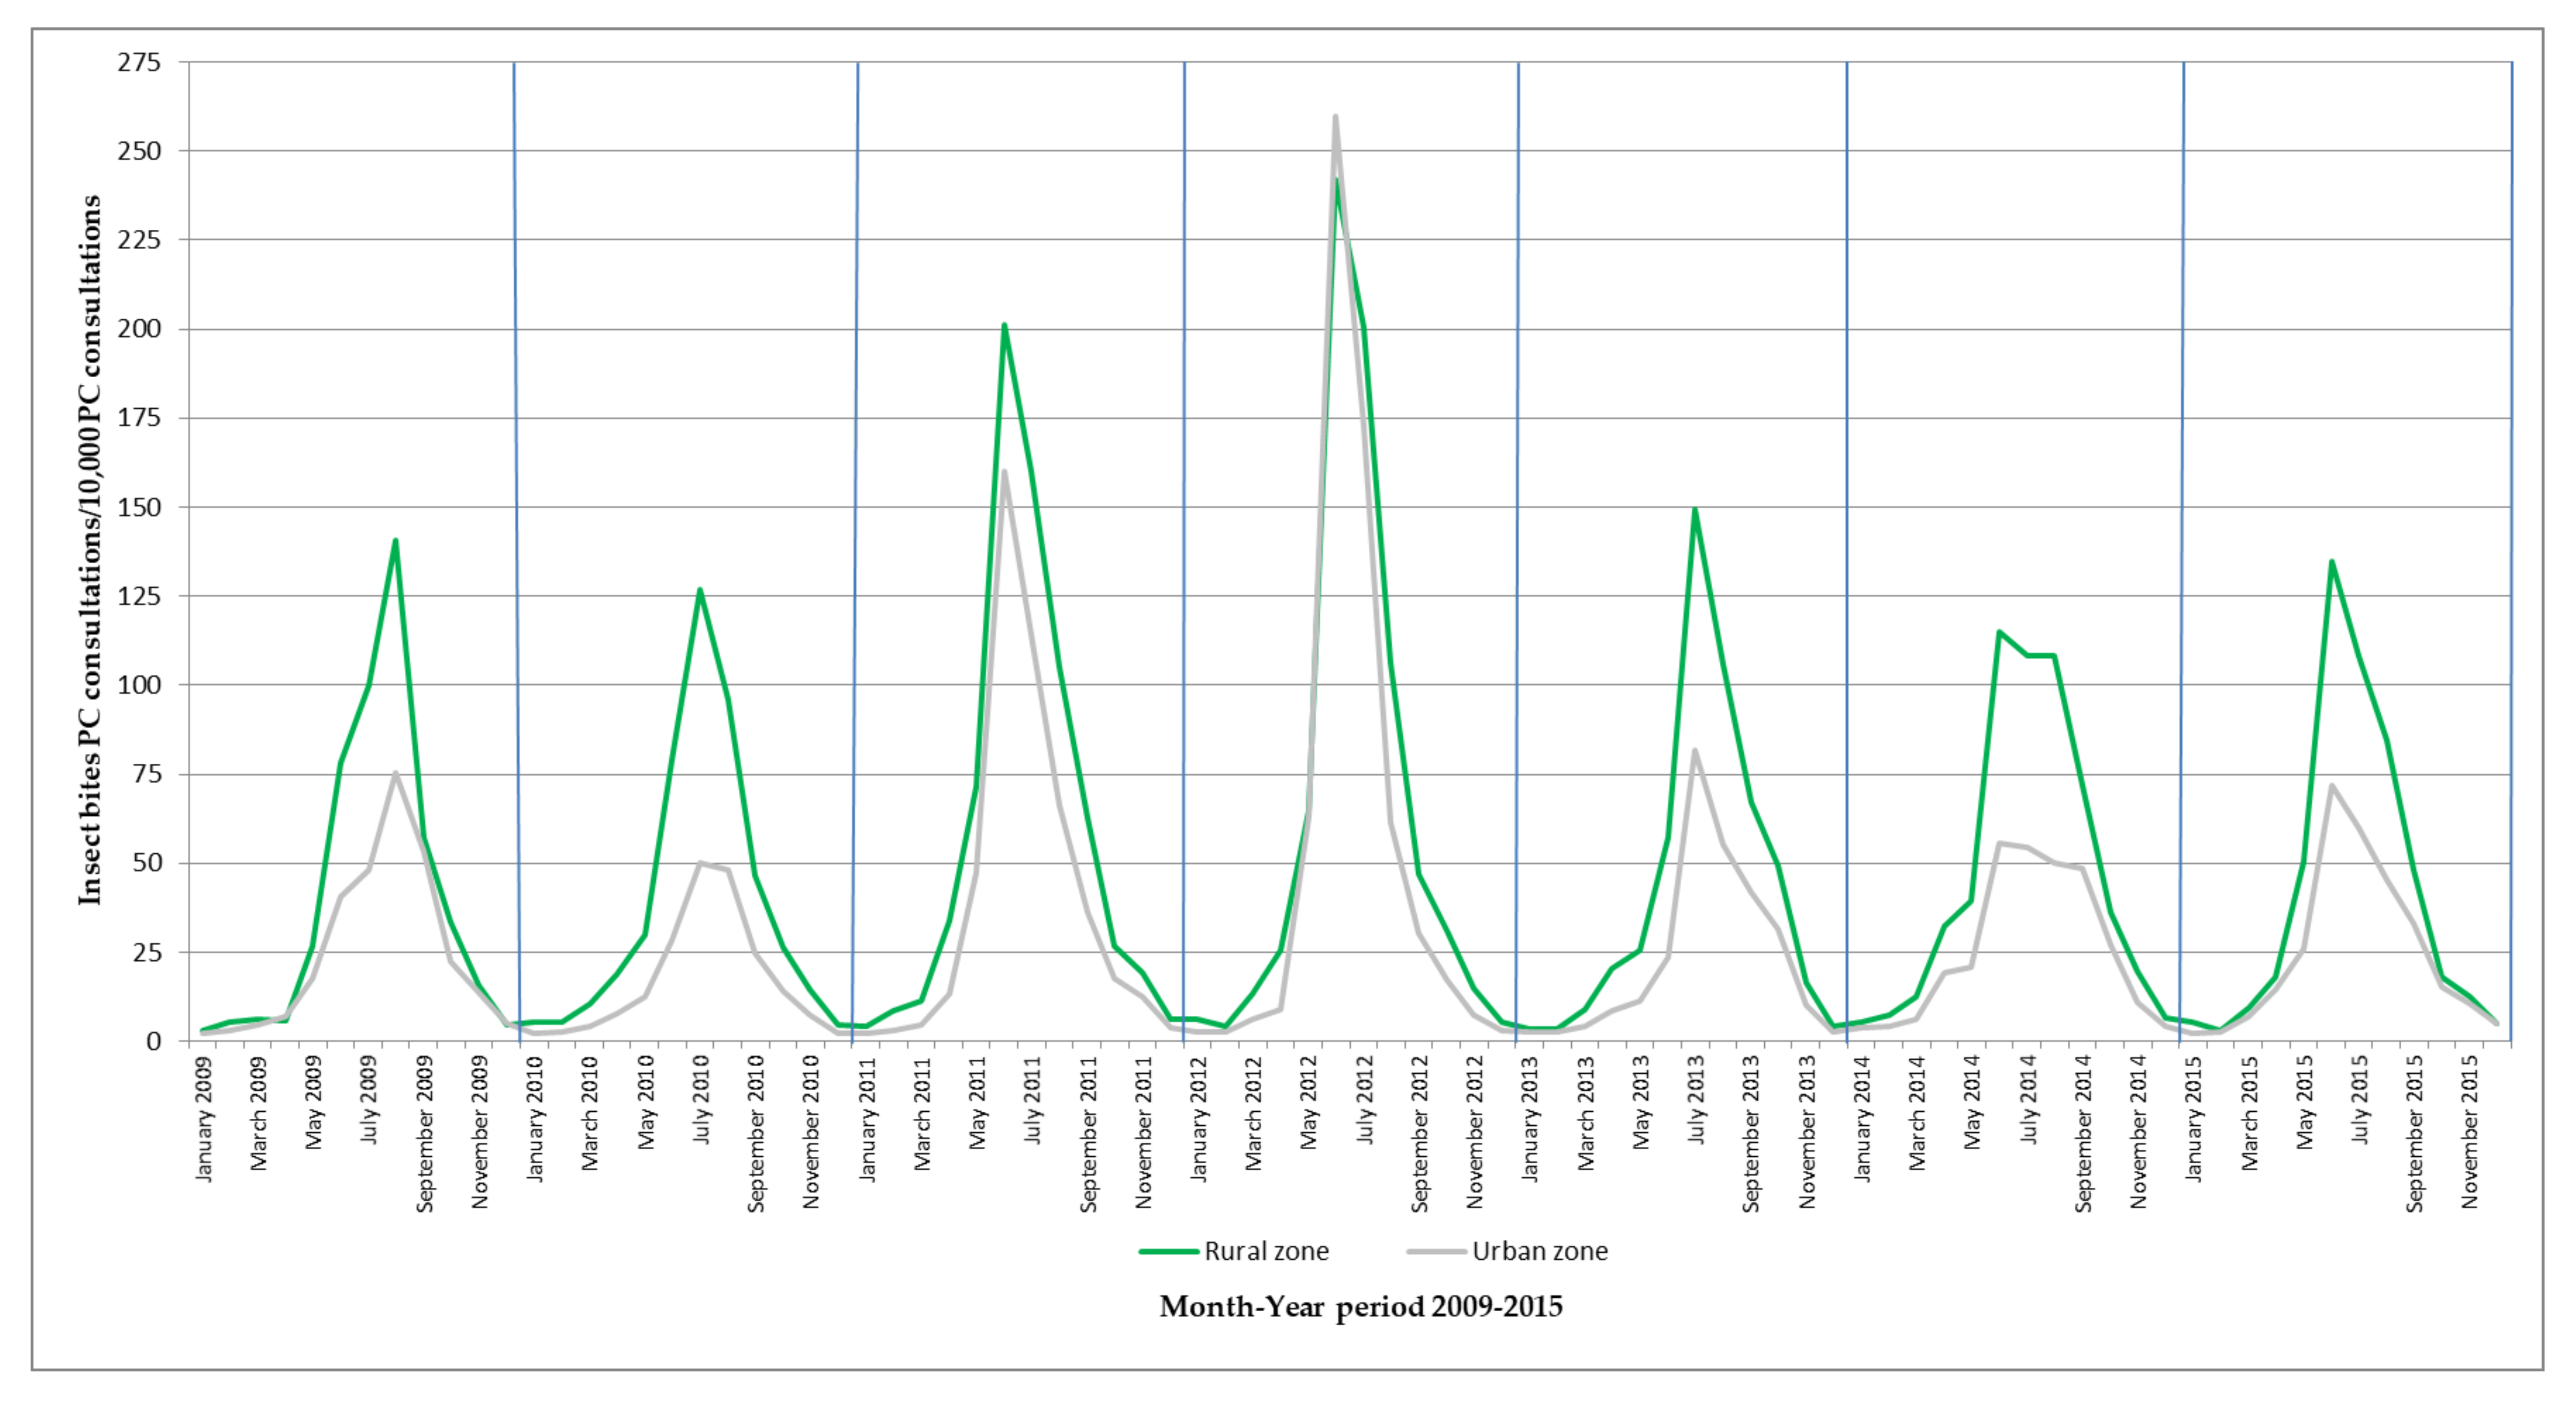Click the 'March 2012' x-axis label

[x=1254, y=1114]
